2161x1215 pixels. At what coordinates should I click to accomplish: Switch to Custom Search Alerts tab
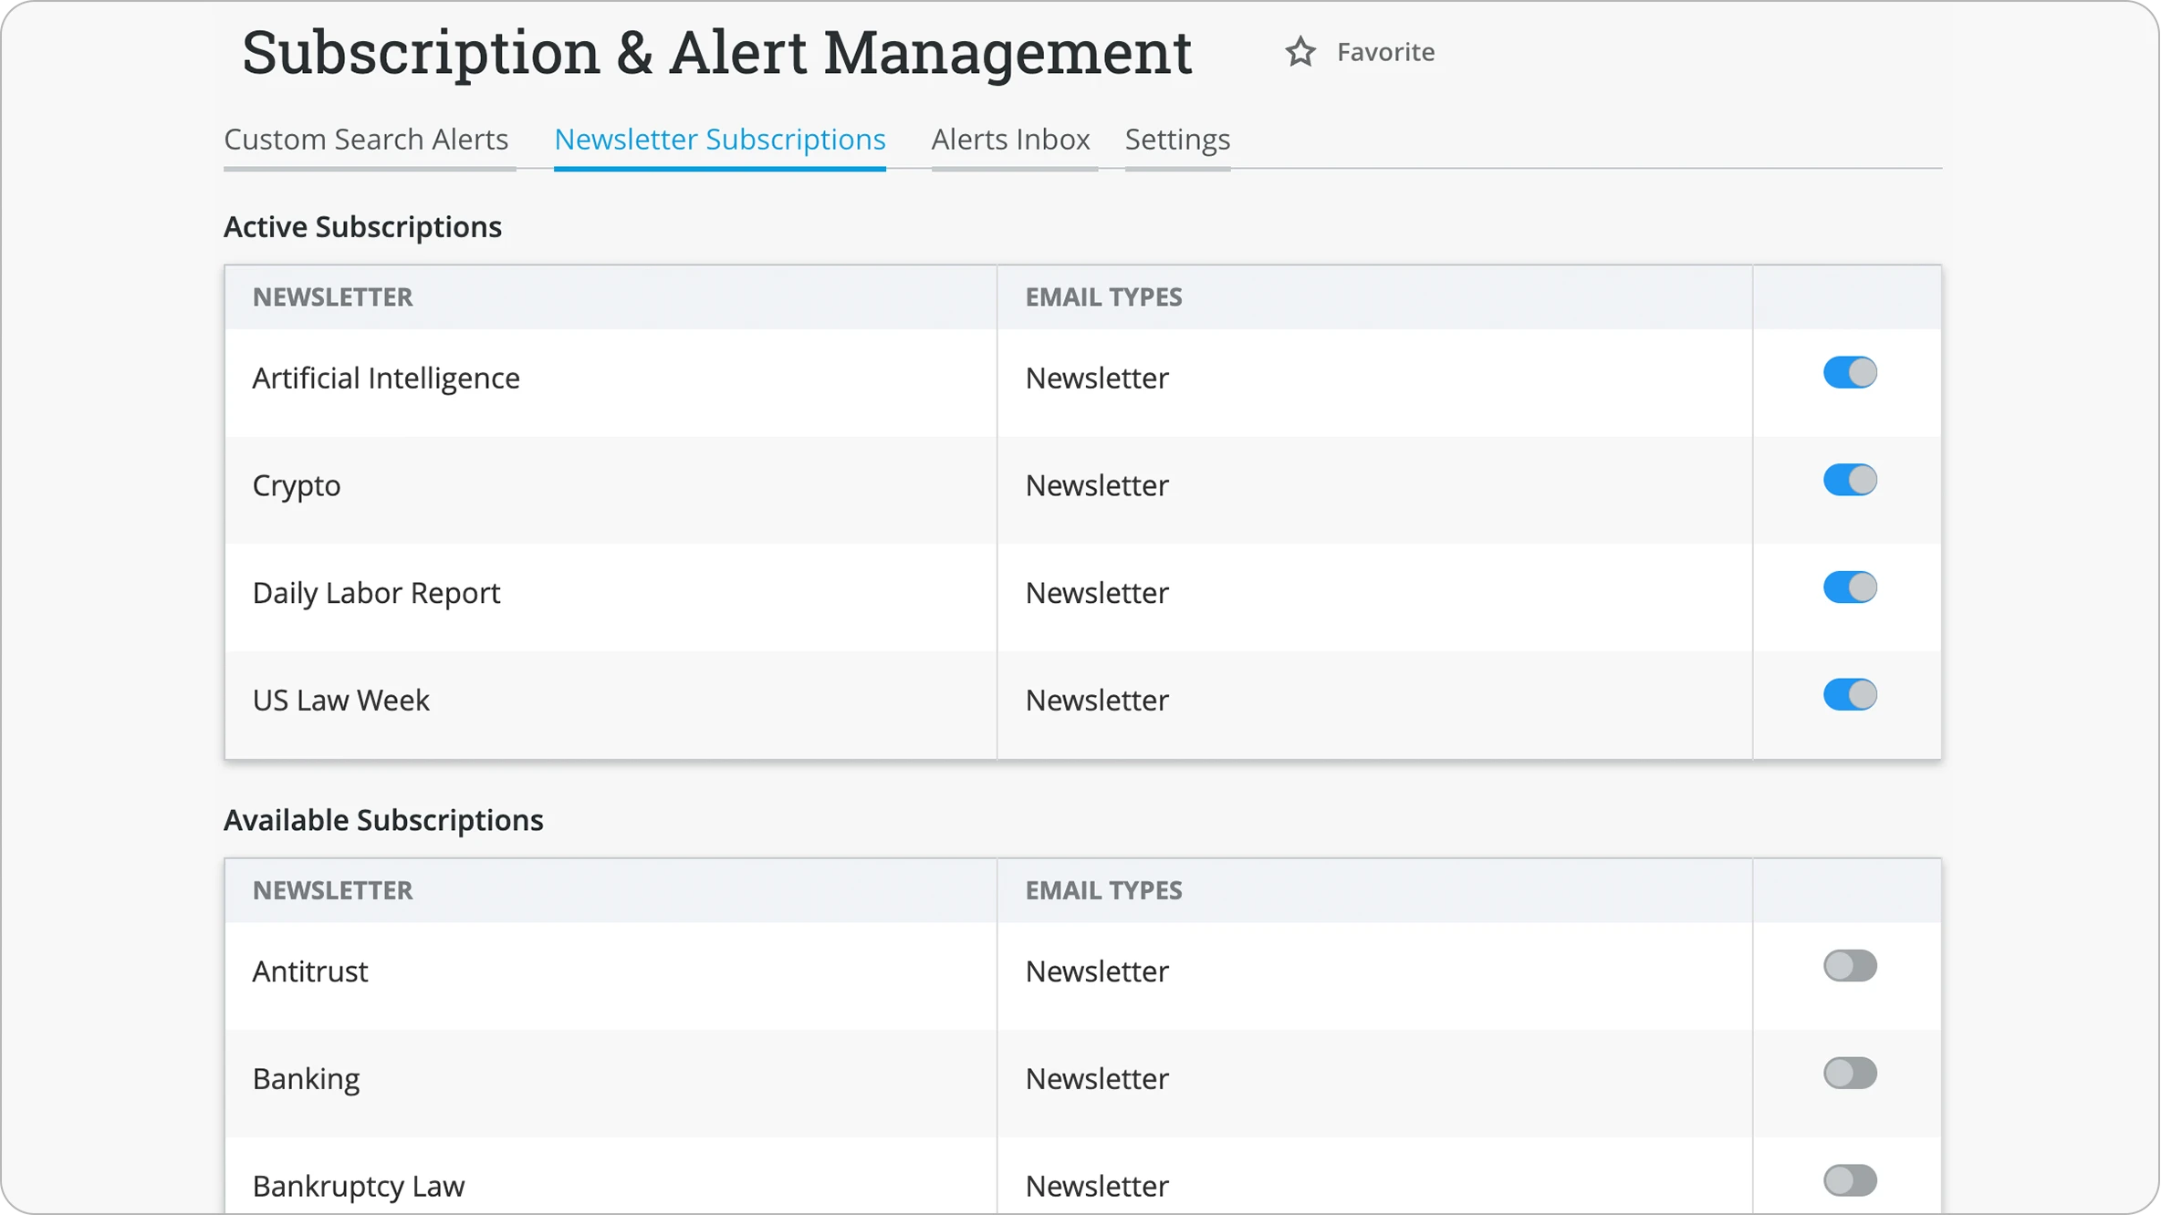pyautogui.click(x=366, y=140)
